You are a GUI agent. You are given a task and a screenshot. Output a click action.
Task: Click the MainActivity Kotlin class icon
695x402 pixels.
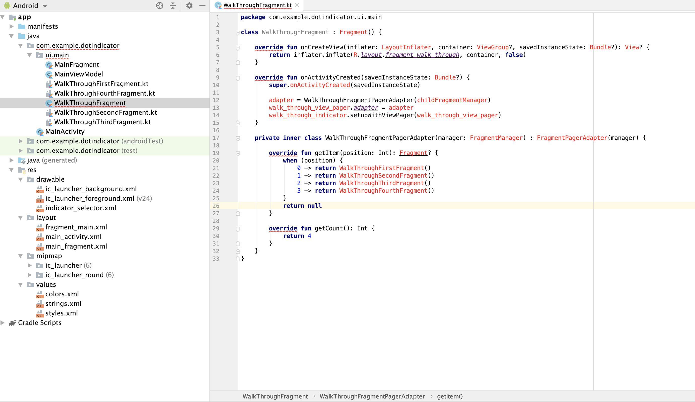point(40,132)
